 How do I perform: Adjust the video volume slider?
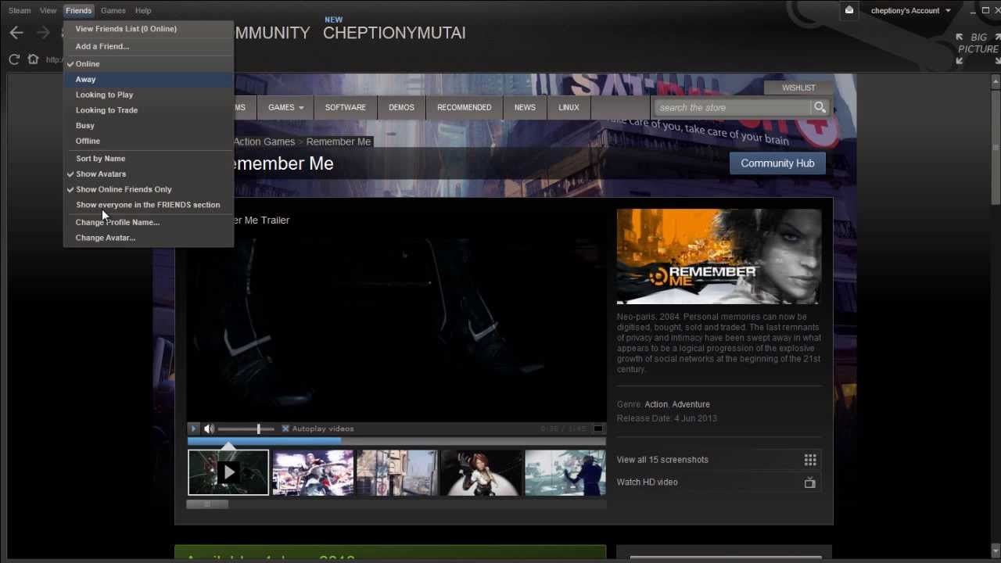point(246,429)
